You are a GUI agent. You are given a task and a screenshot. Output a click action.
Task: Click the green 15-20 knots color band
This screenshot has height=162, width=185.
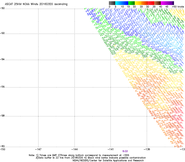(131, 3)
